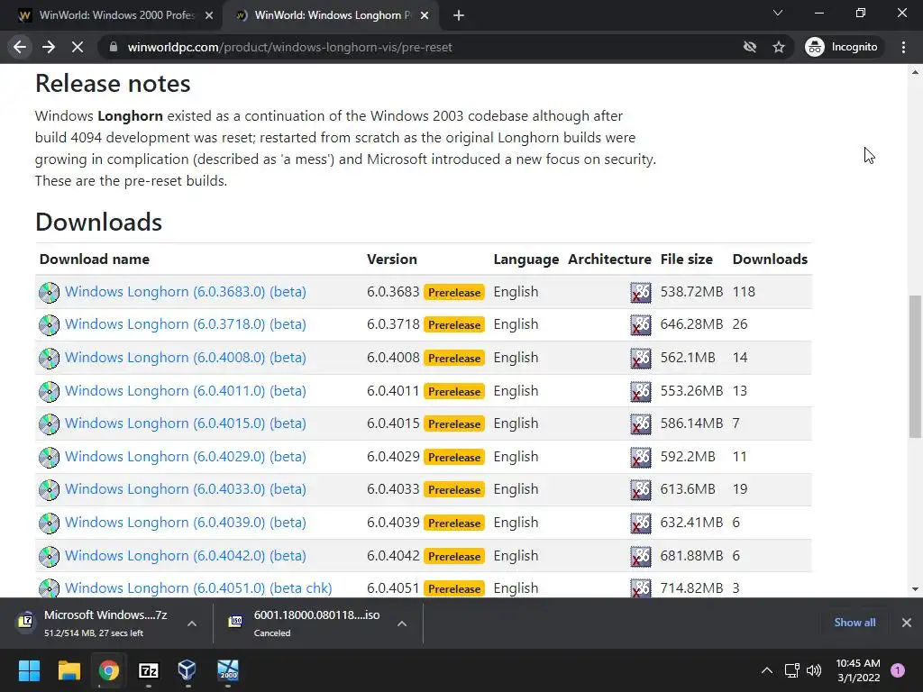Click the x86 architecture icon in the 6.0.4015 row
923x692 pixels.
tap(641, 423)
